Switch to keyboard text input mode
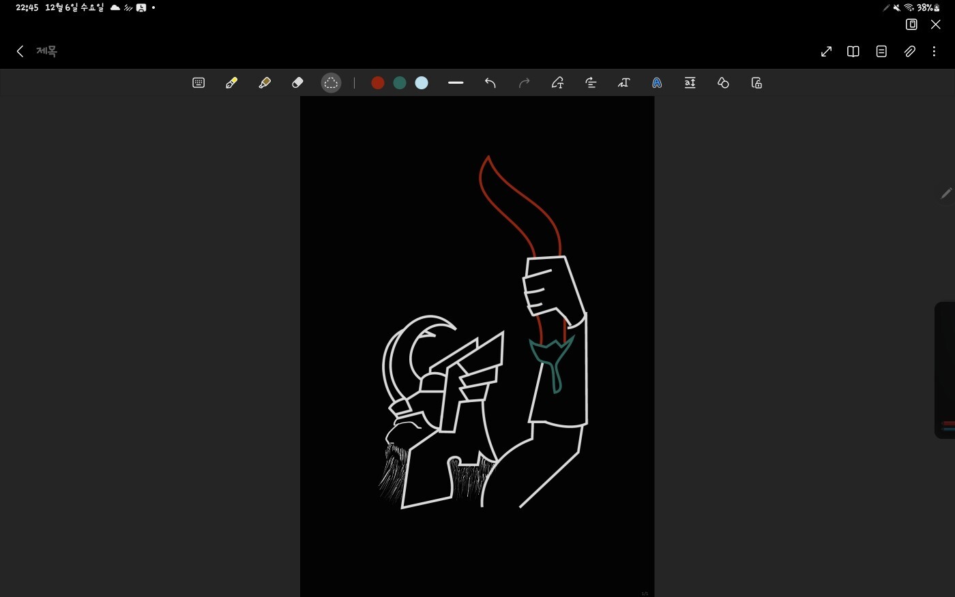The image size is (955, 597). (x=199, y=83)
